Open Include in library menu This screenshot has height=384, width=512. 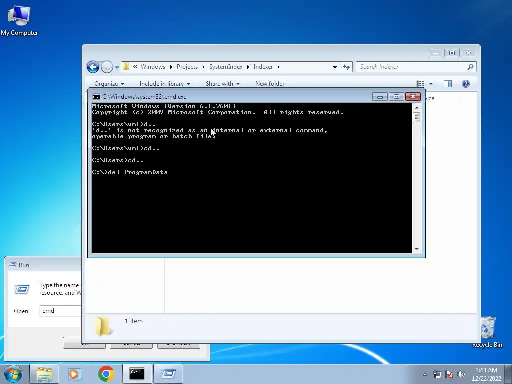pos(165,84)
